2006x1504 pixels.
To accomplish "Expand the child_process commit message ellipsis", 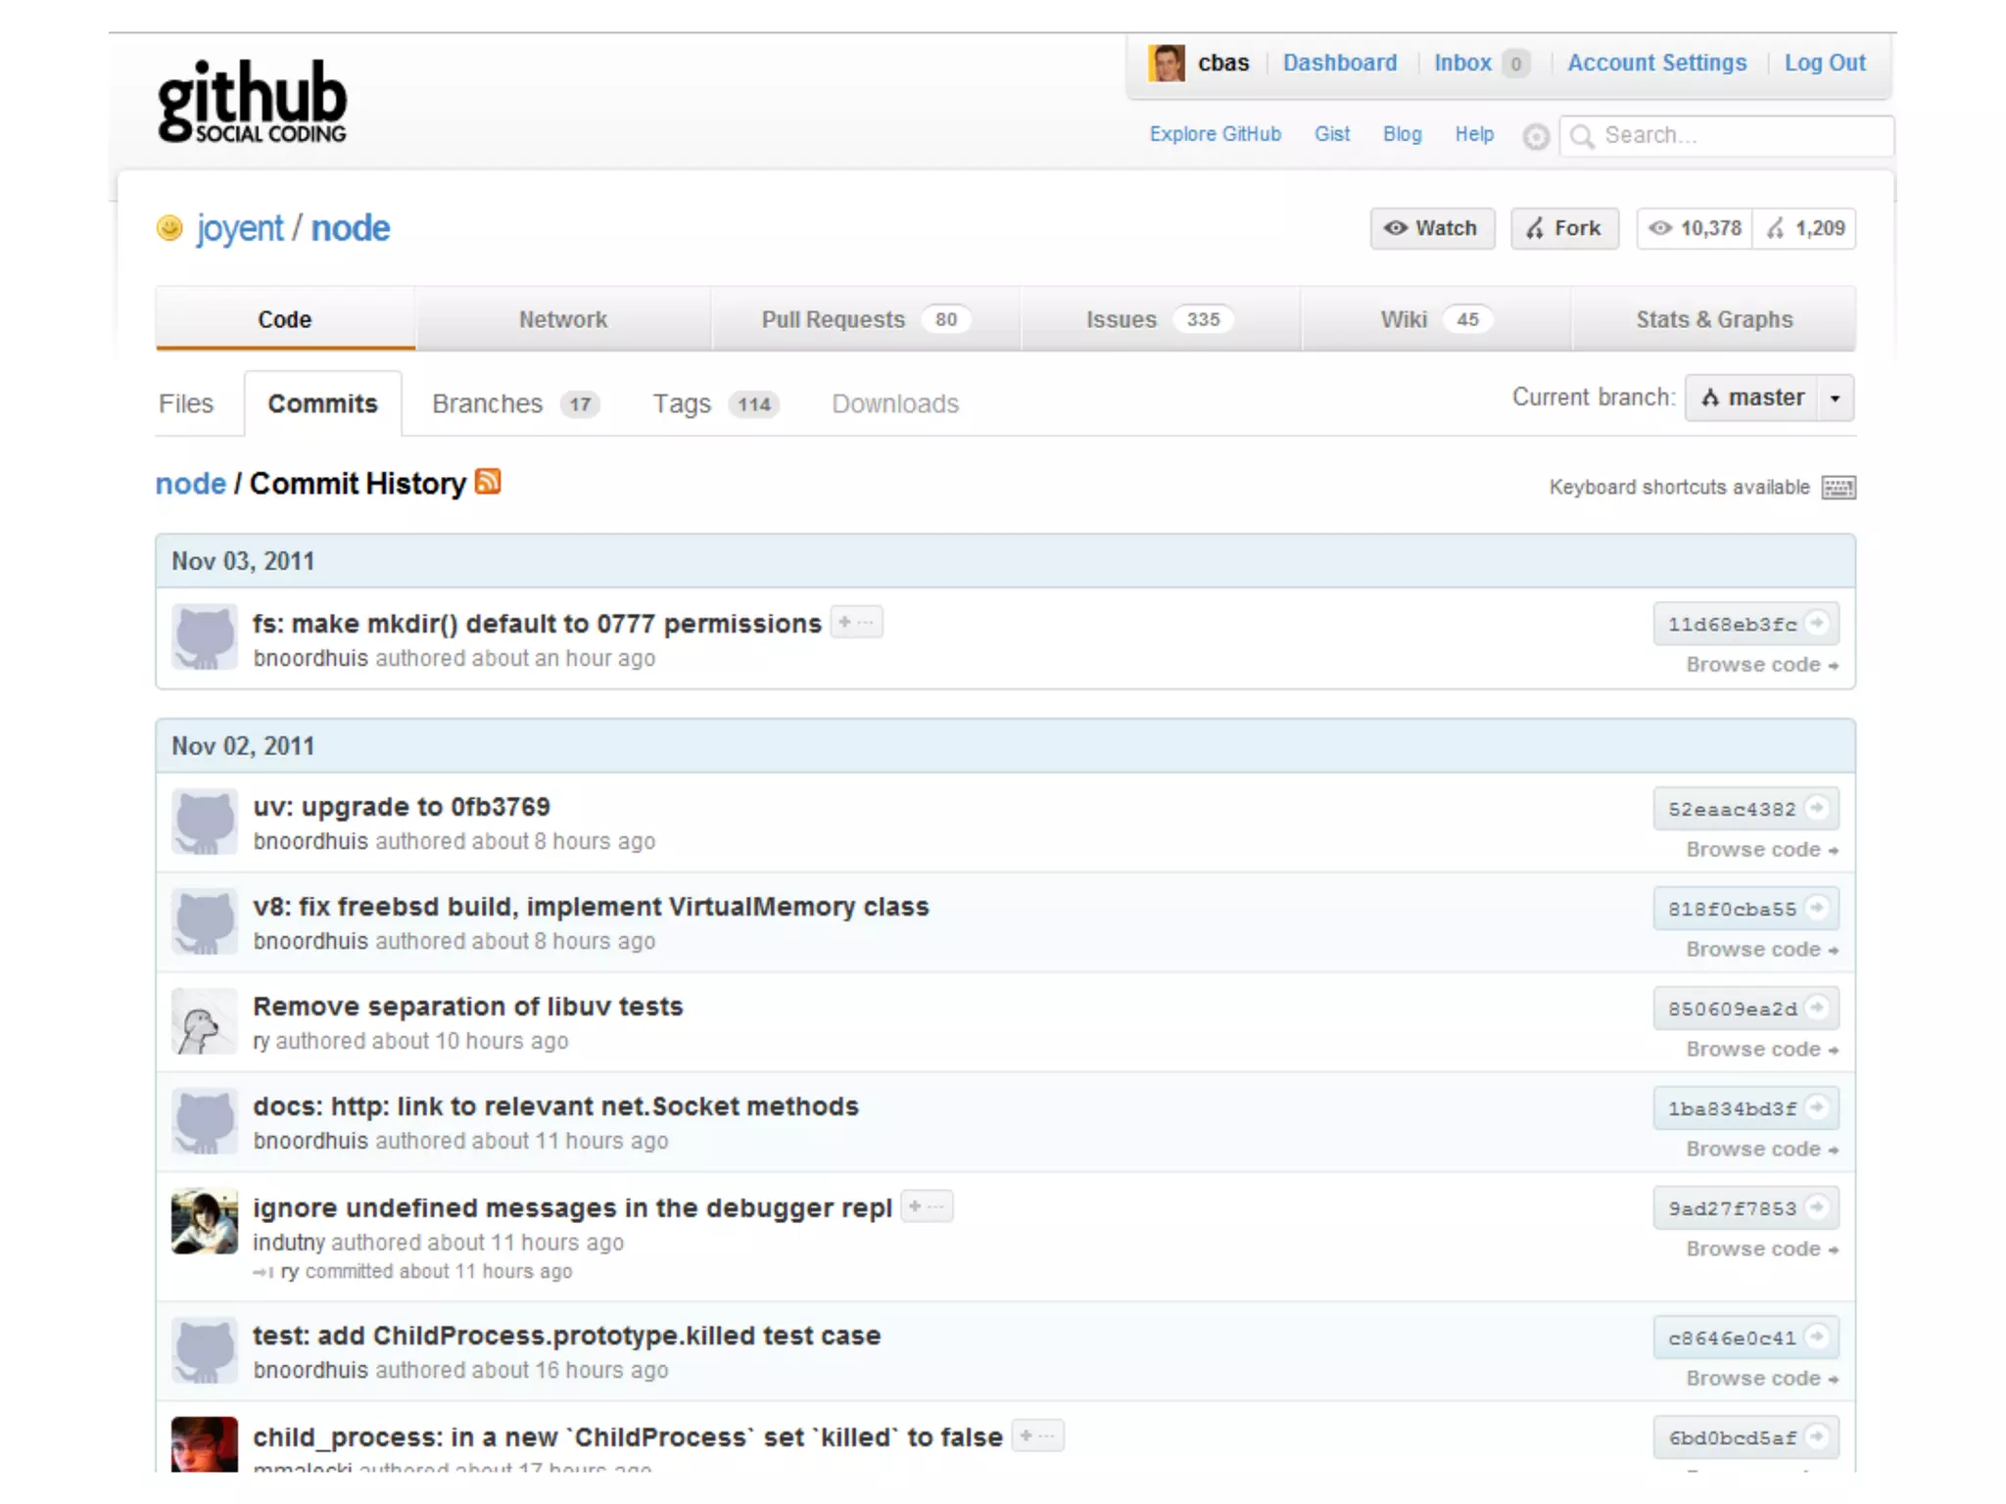I will point(1037,1436).
